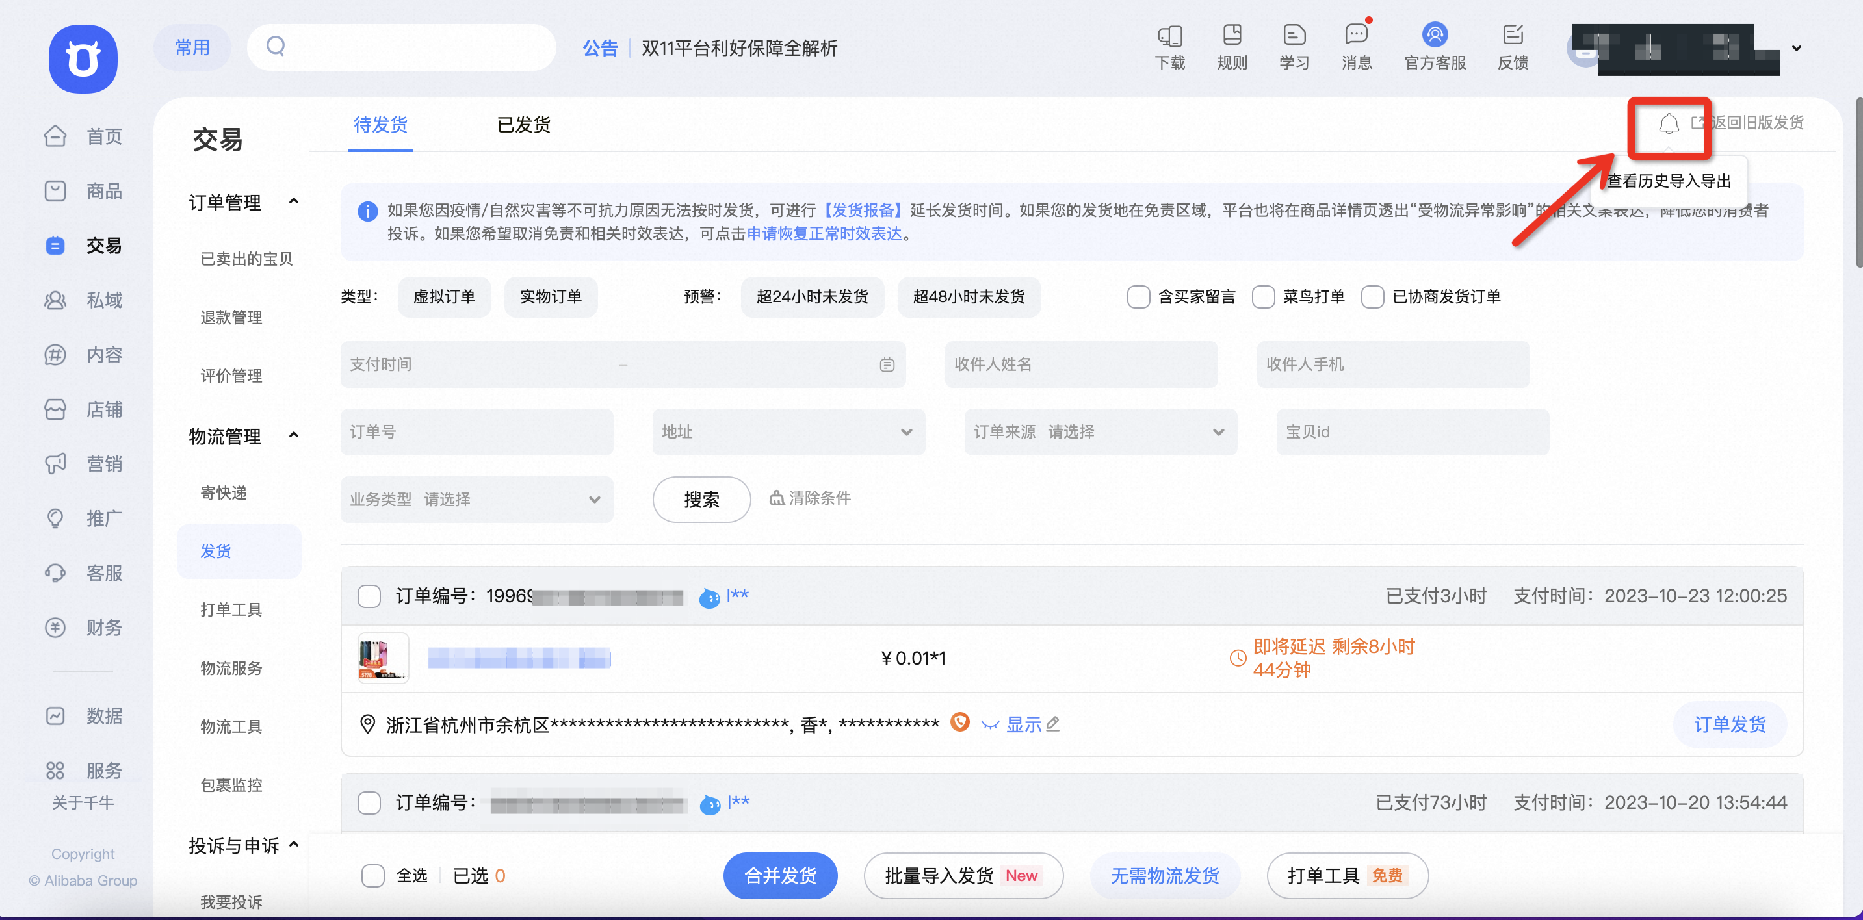Click the 合并发货 button
Image resolution: width=1863 pixels, height=920 pixels.
coord(780,876)
